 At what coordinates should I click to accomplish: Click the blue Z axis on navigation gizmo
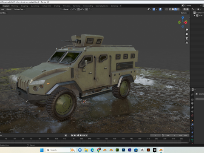click(x=183, y=17)
